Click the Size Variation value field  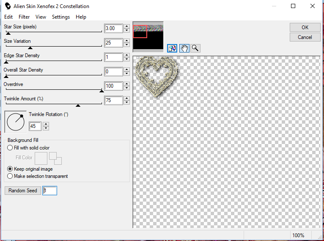(x=113, y=43)
